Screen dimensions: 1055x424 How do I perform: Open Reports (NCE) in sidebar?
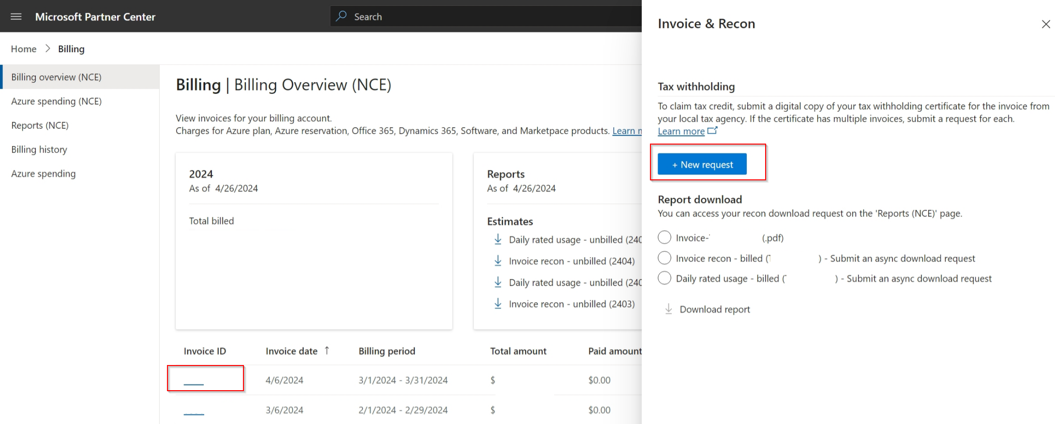coord(80,125)
